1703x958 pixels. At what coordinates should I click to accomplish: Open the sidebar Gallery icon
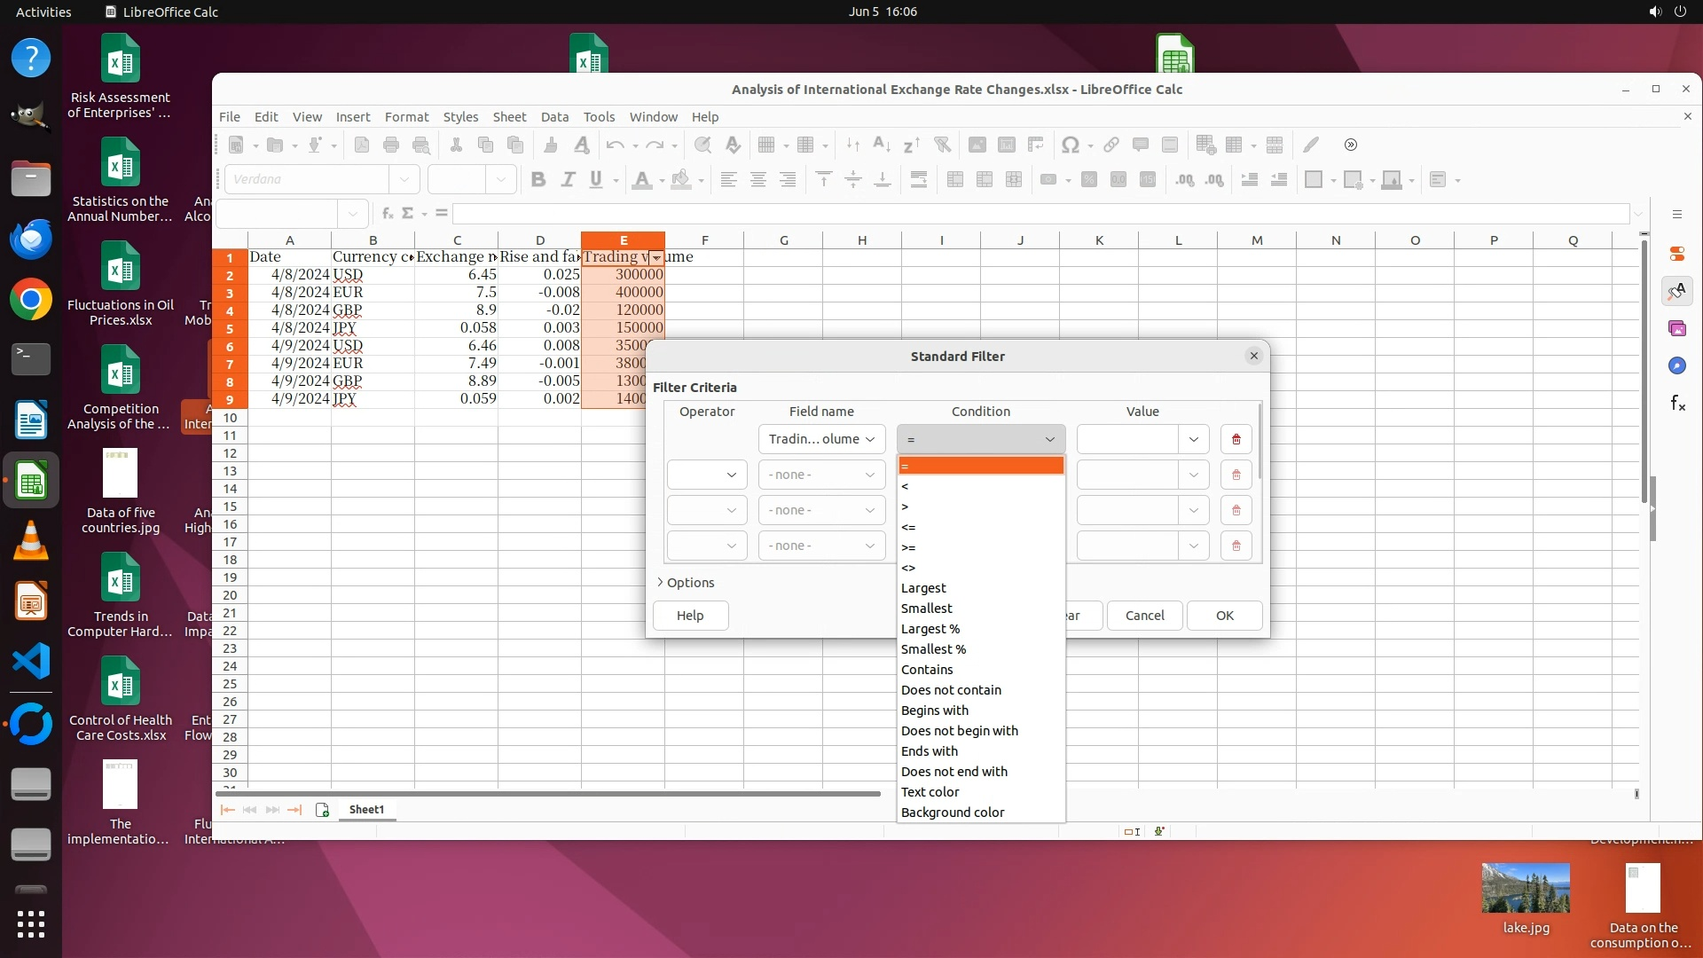pyautogui.click(x=1676, y=328)
